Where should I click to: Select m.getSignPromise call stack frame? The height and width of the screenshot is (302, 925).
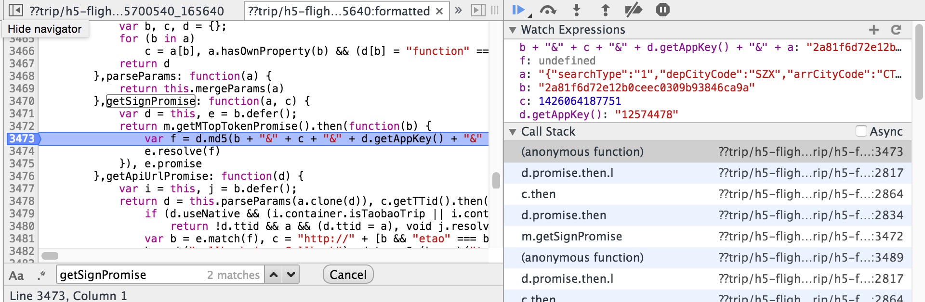click(x=708, y=237)
